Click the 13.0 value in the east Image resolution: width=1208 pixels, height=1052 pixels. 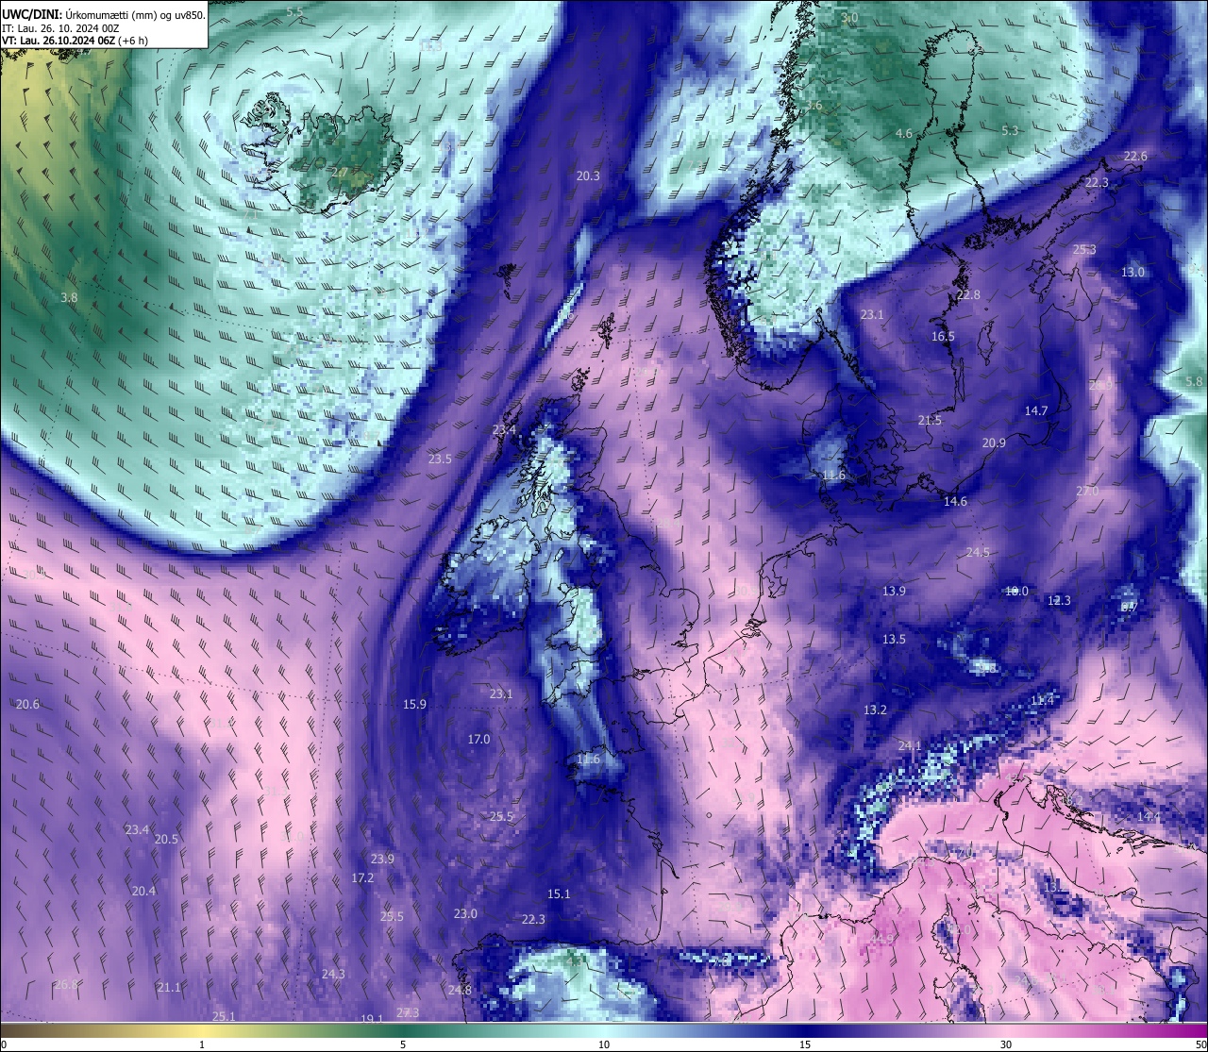(1132, 272)
